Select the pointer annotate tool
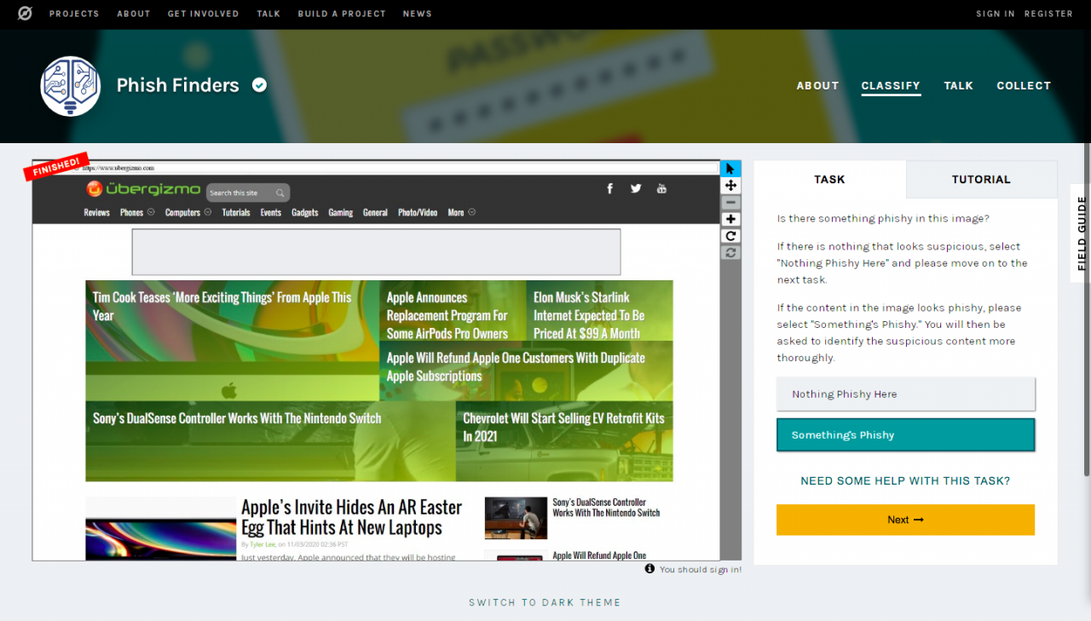This screenshot has height=621, width=1091. pyautogui.click(x=730, y=169)
